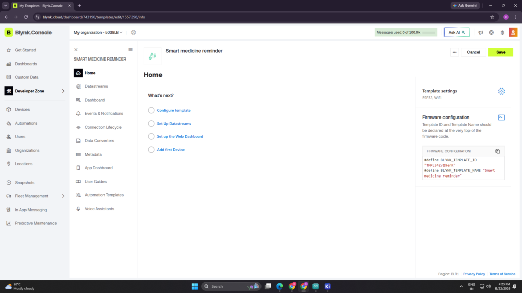Click Add first Device link
Viewport: 522px width, 293px height.
[x=170, y=150]
